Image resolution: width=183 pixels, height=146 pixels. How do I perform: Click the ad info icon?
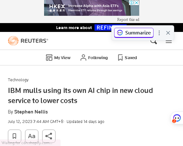point(131,3)
